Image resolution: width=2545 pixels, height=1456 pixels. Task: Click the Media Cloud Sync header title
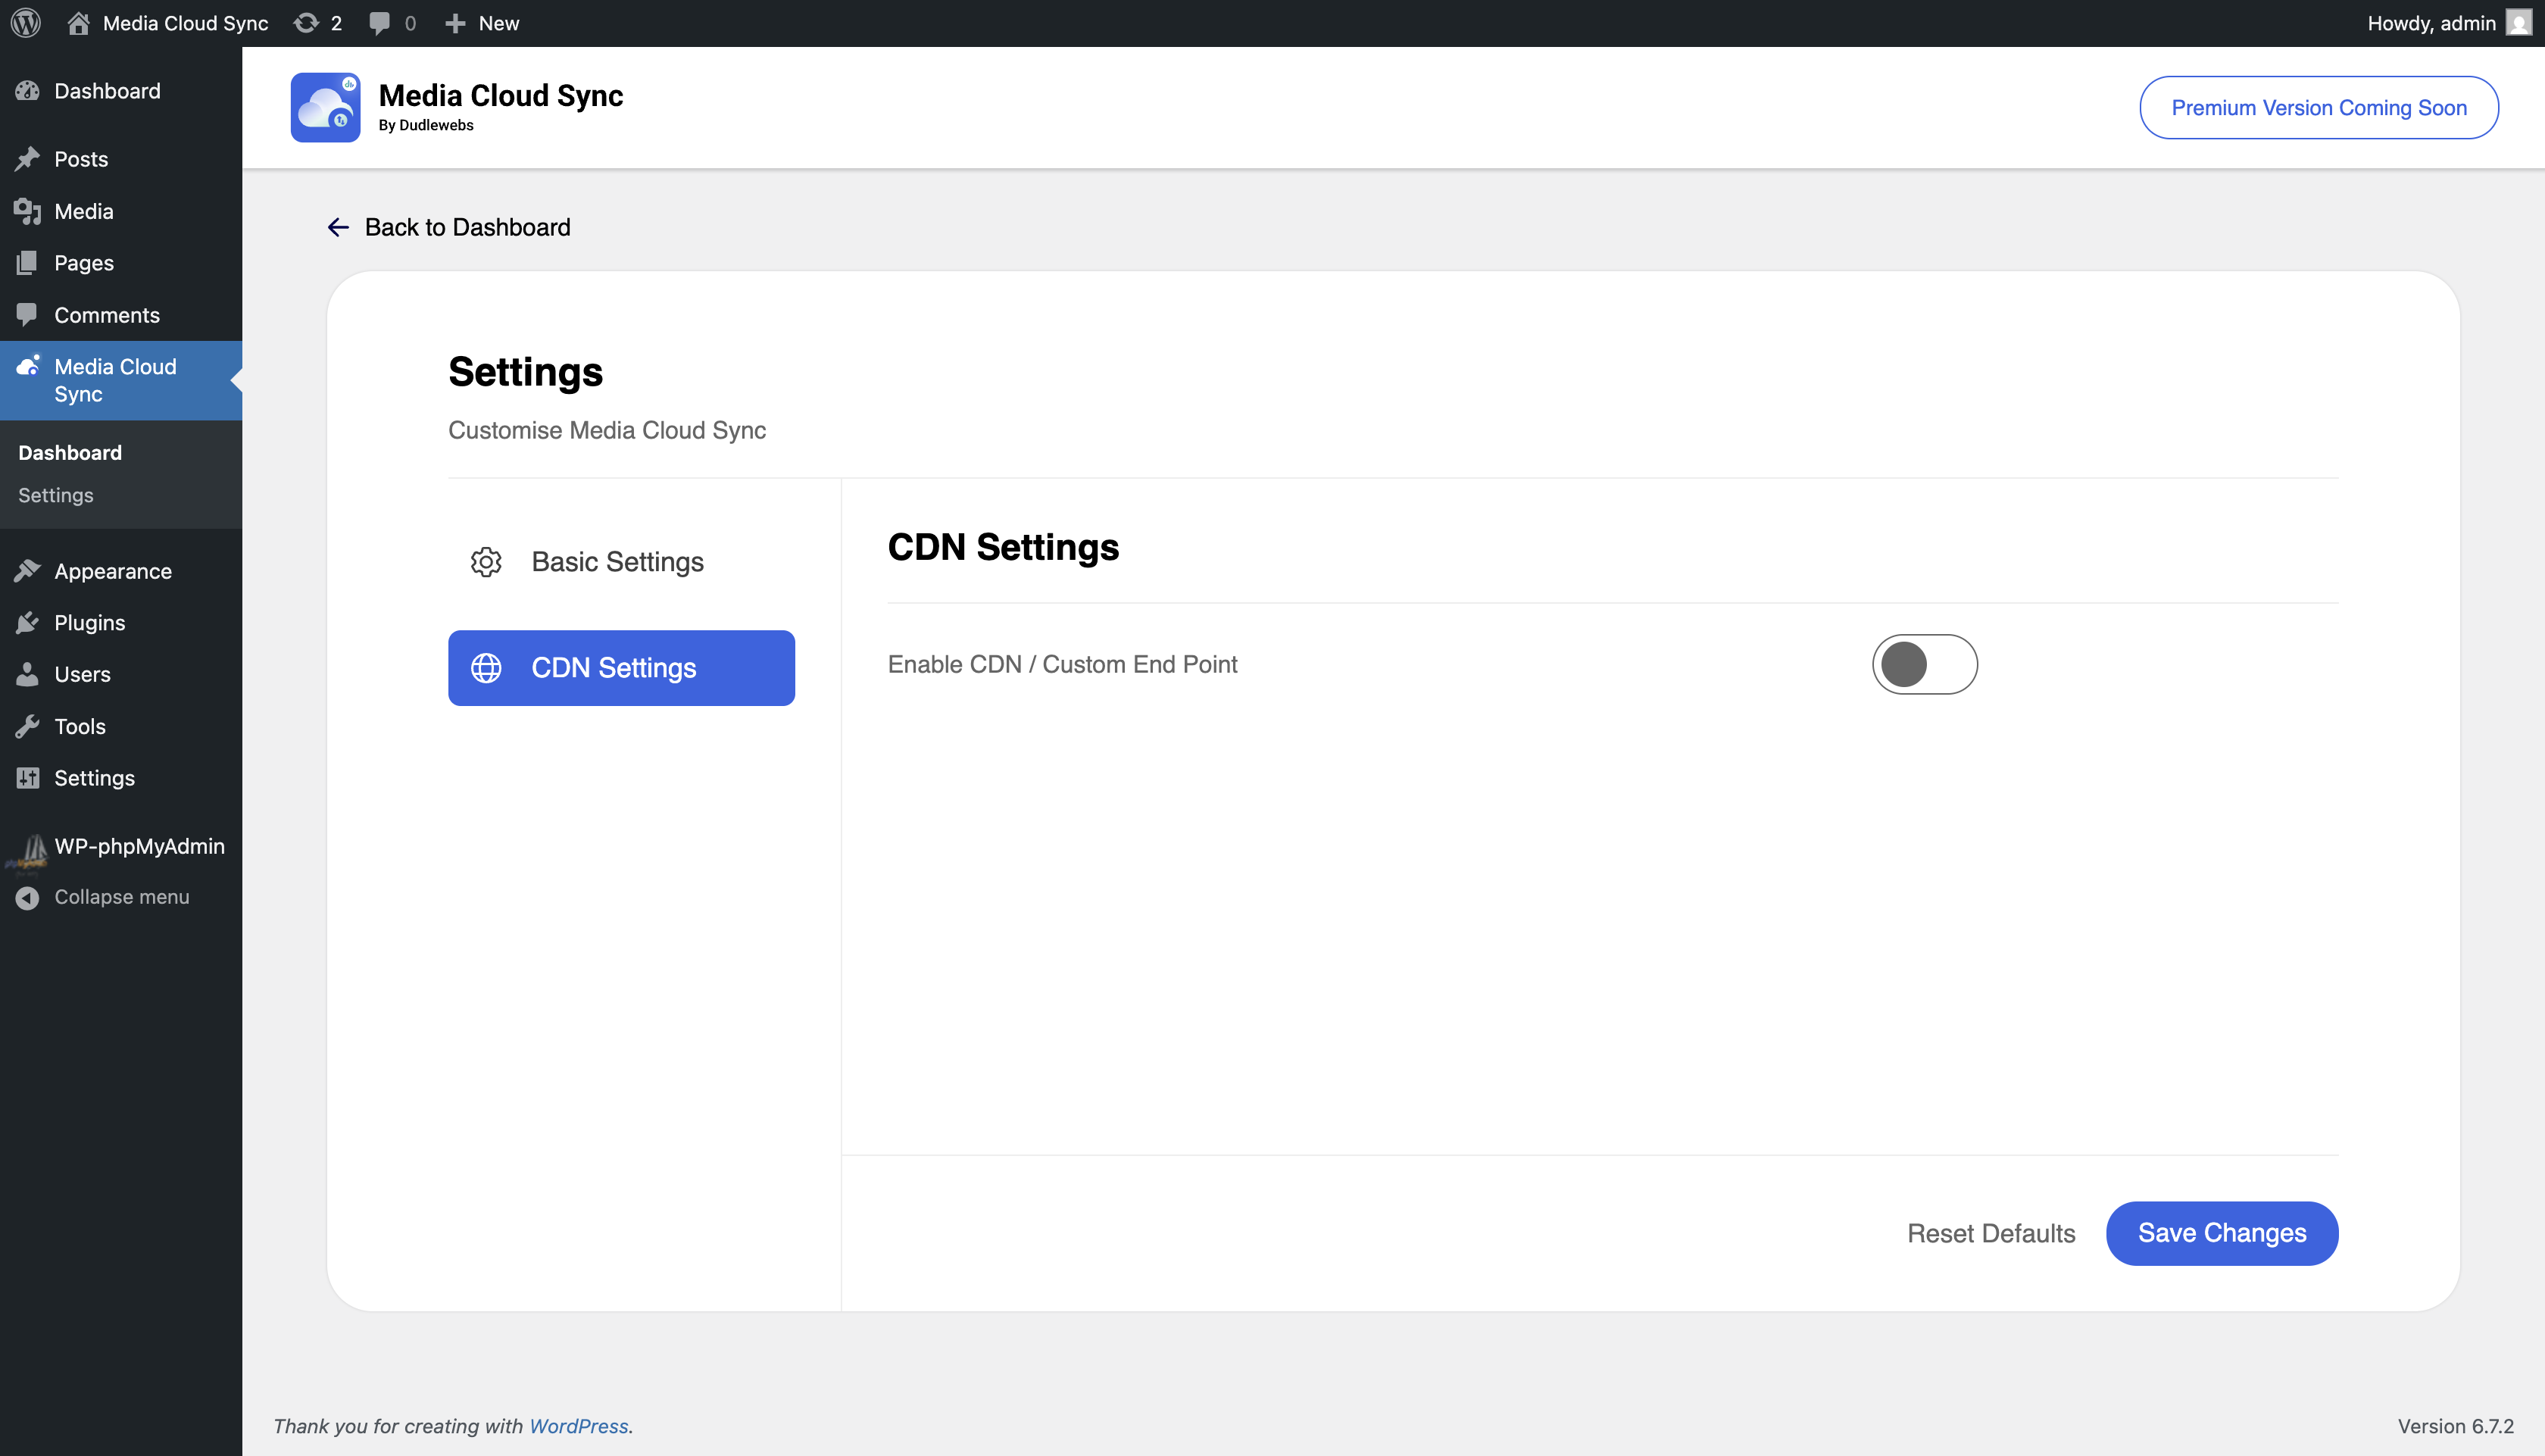tap(501, 95)
